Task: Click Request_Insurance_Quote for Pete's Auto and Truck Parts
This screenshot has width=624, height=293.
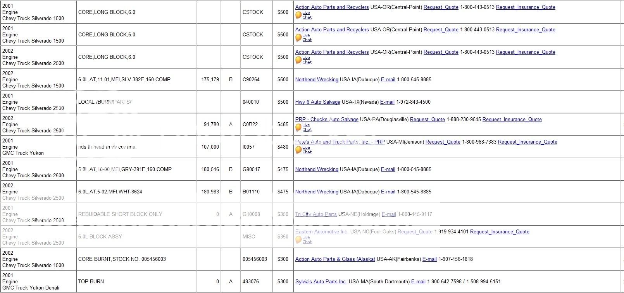Action: pyautogui.click(x=527, y=142)
